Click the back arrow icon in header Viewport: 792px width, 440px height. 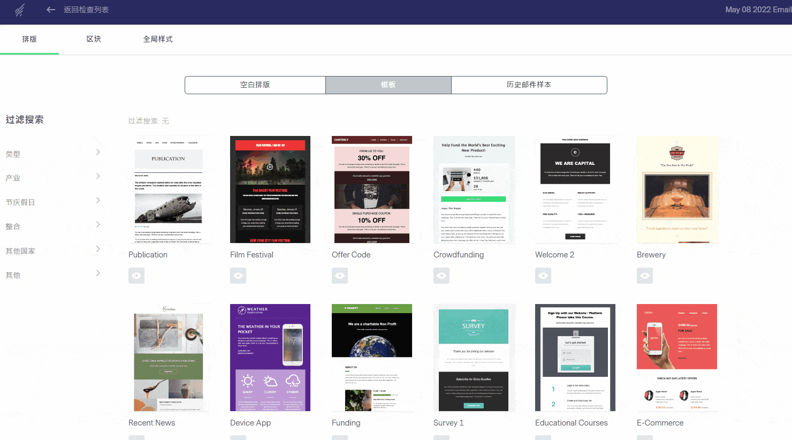coord(51,10)
